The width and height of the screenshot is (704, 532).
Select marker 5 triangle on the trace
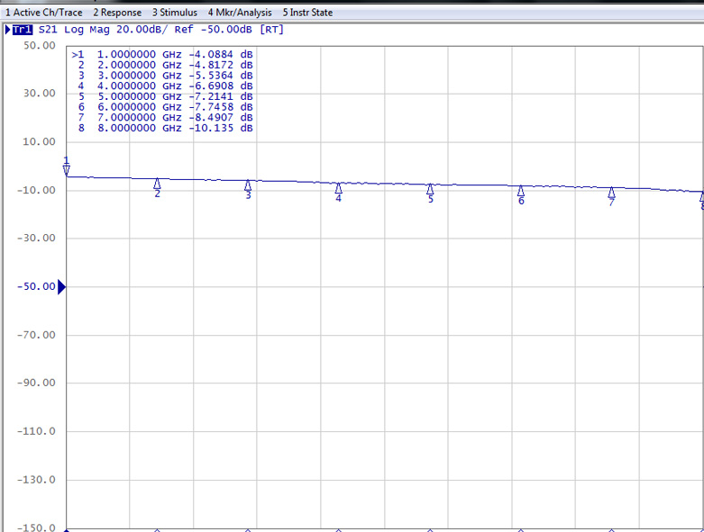coord(430,189)
